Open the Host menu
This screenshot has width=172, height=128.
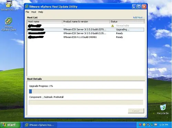point(34,12)
